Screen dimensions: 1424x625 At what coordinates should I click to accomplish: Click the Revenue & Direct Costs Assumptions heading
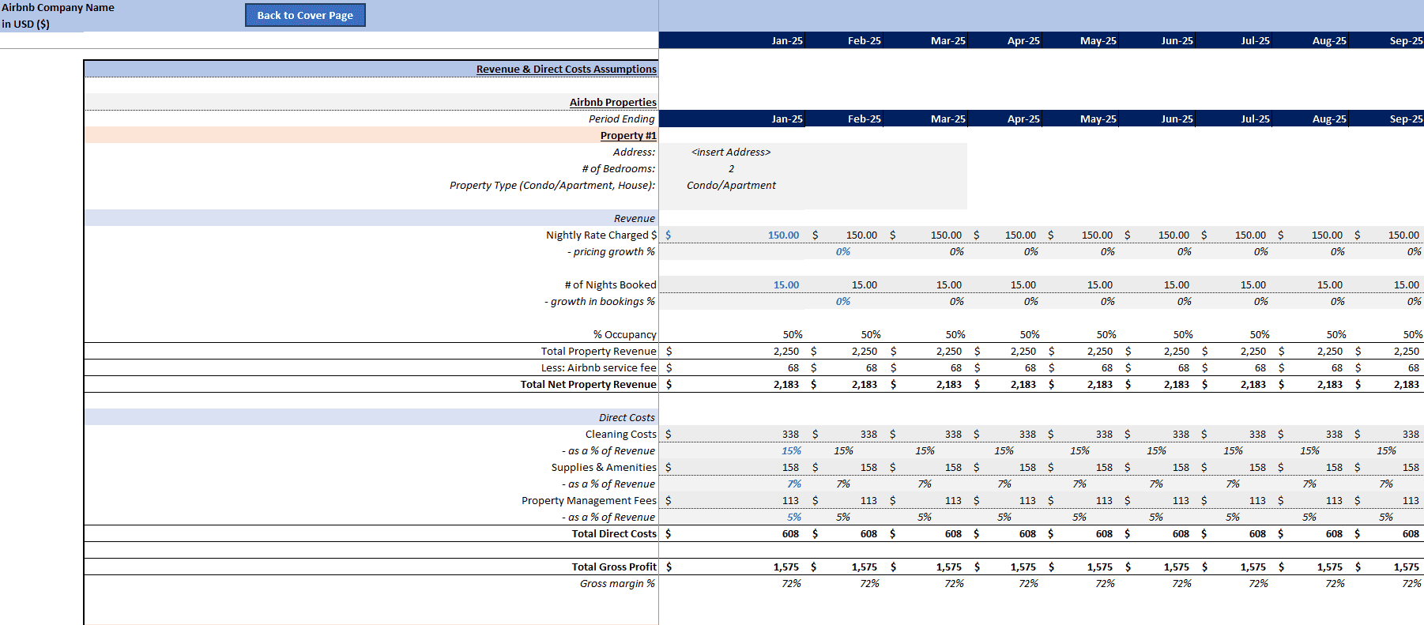tap(566, 69)
